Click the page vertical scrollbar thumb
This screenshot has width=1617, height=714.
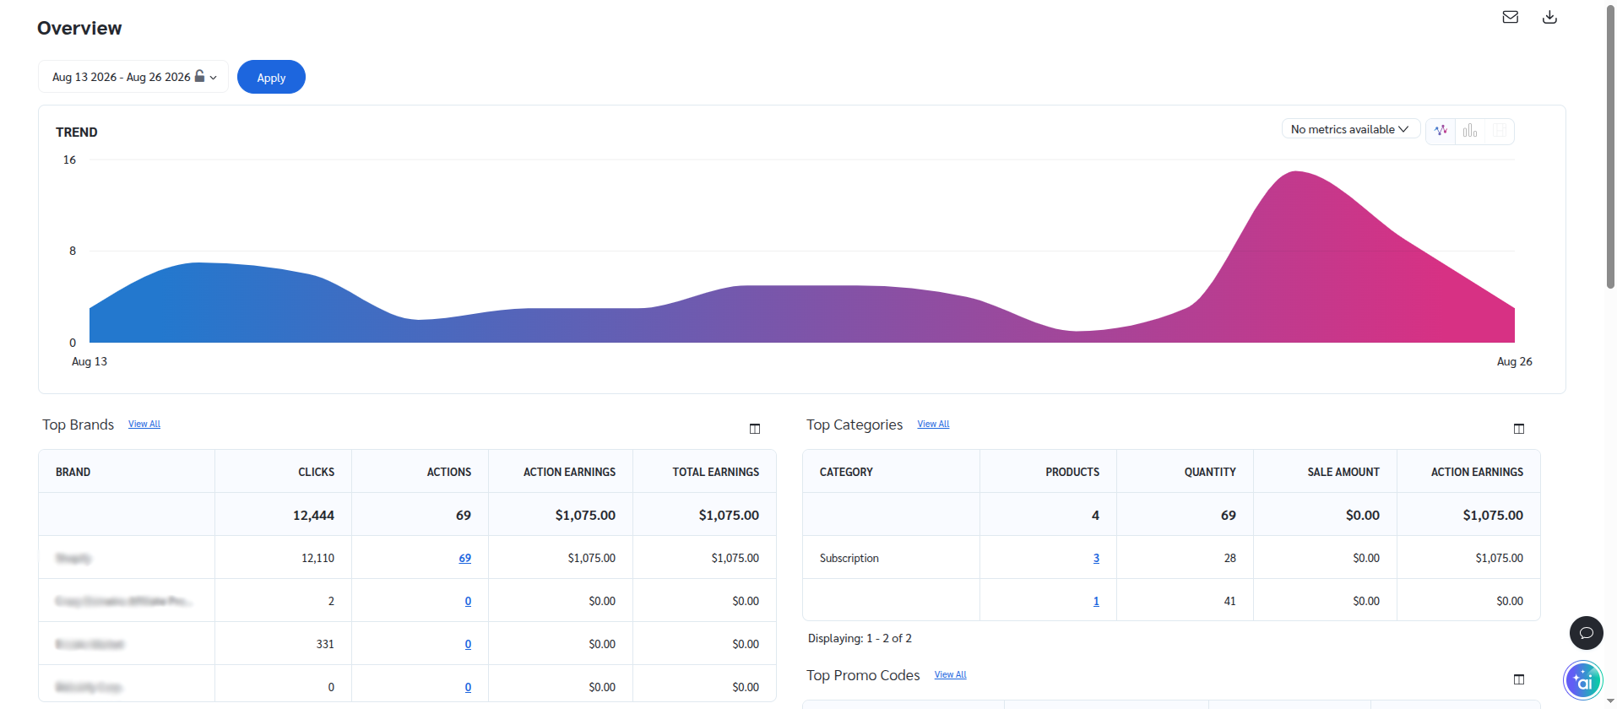(x=1610, y=148)
